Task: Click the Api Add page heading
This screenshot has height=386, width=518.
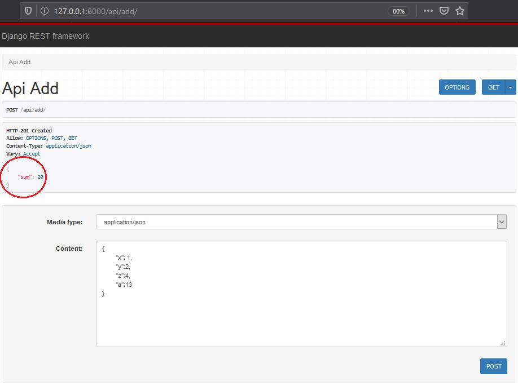Action: click(x=30, y=88)
